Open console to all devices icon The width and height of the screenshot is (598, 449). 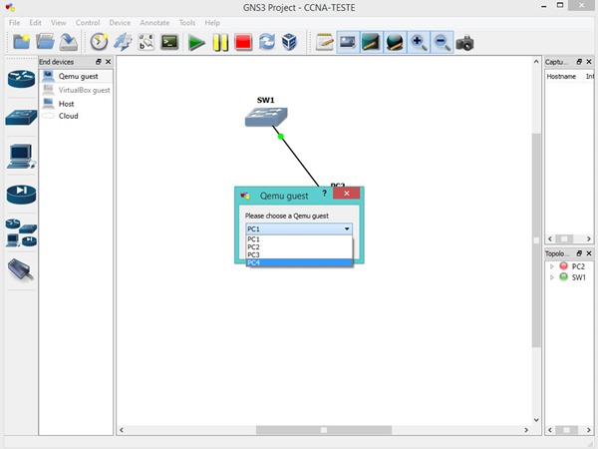click(x=169, y=42)
